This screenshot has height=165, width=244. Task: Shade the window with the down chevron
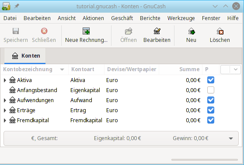click(215, 7)
